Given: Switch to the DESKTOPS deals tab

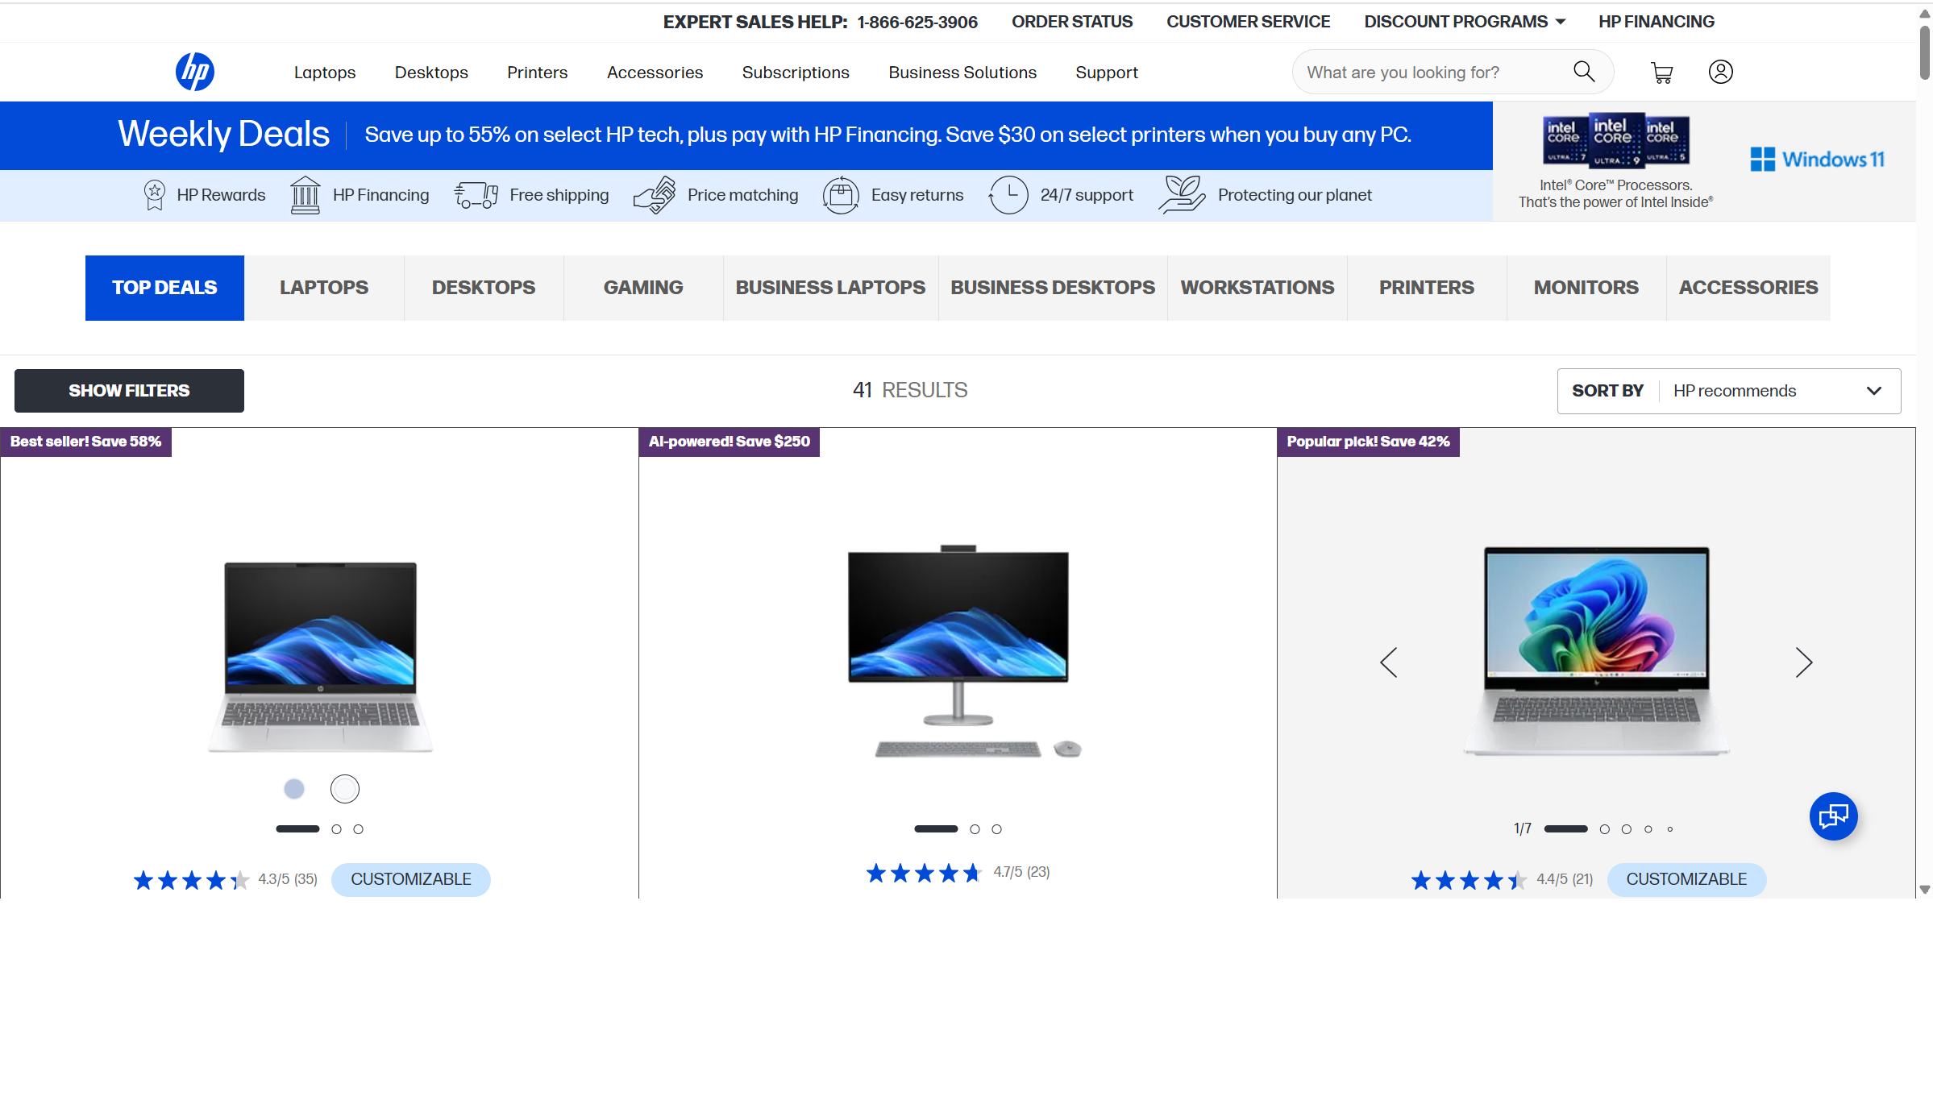Looking at the screenshot, I should click(484, 288).
